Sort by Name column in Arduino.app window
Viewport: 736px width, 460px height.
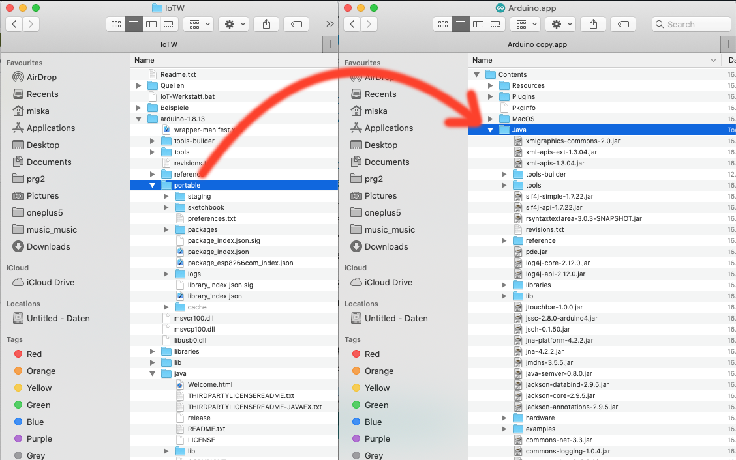[x=596, y=60]
